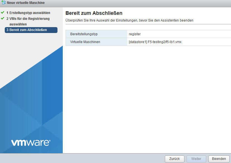
Task: Click the 'Überprüfen Sie Ihre Auswahl' description text
Action: pos(129,20)
